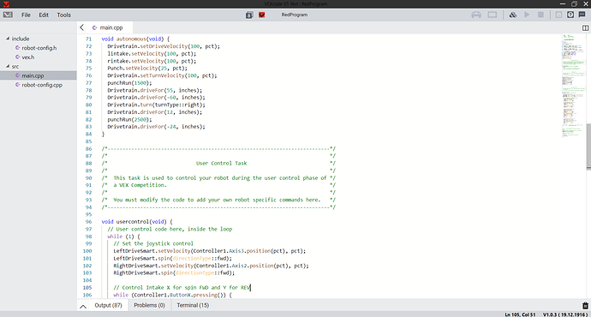Click the 'Punch.setVelocity(25, pct);' line

click(147, 69)
